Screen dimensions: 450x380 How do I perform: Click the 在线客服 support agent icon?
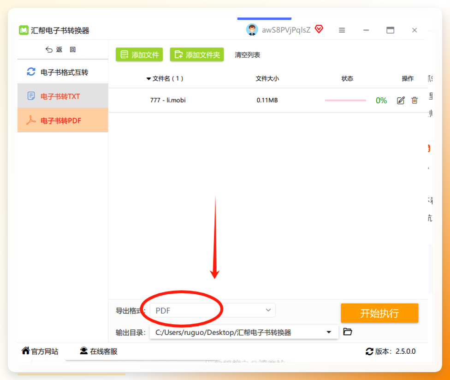click(83, 350)
